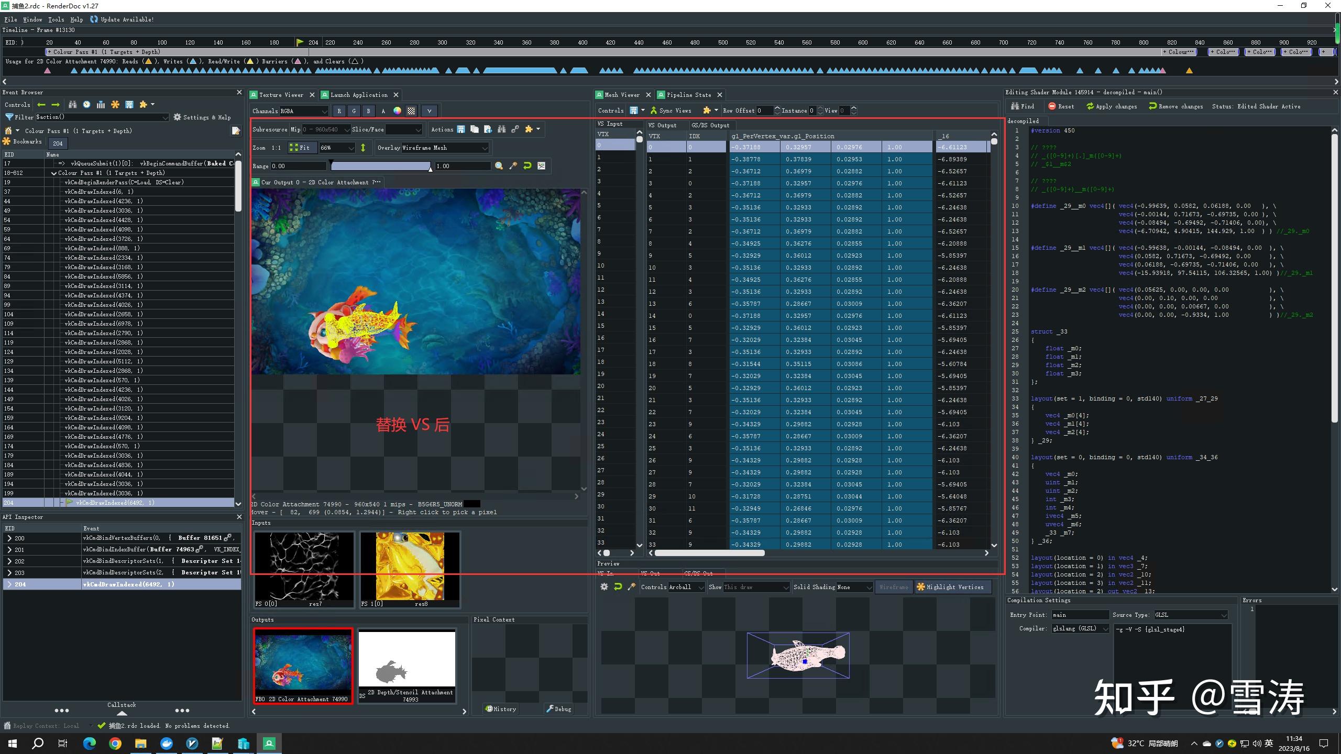Toggle the A alpha channel button
The width and height of the screenshot is (1341, 754).
pos(383,111)
